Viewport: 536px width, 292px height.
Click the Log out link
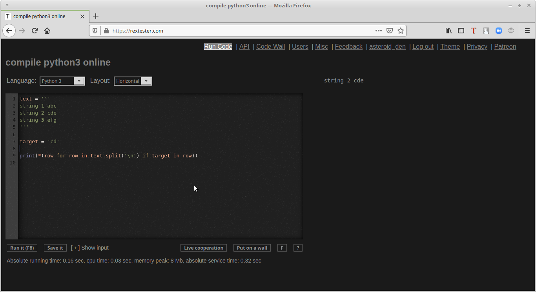tap(423, 46)
